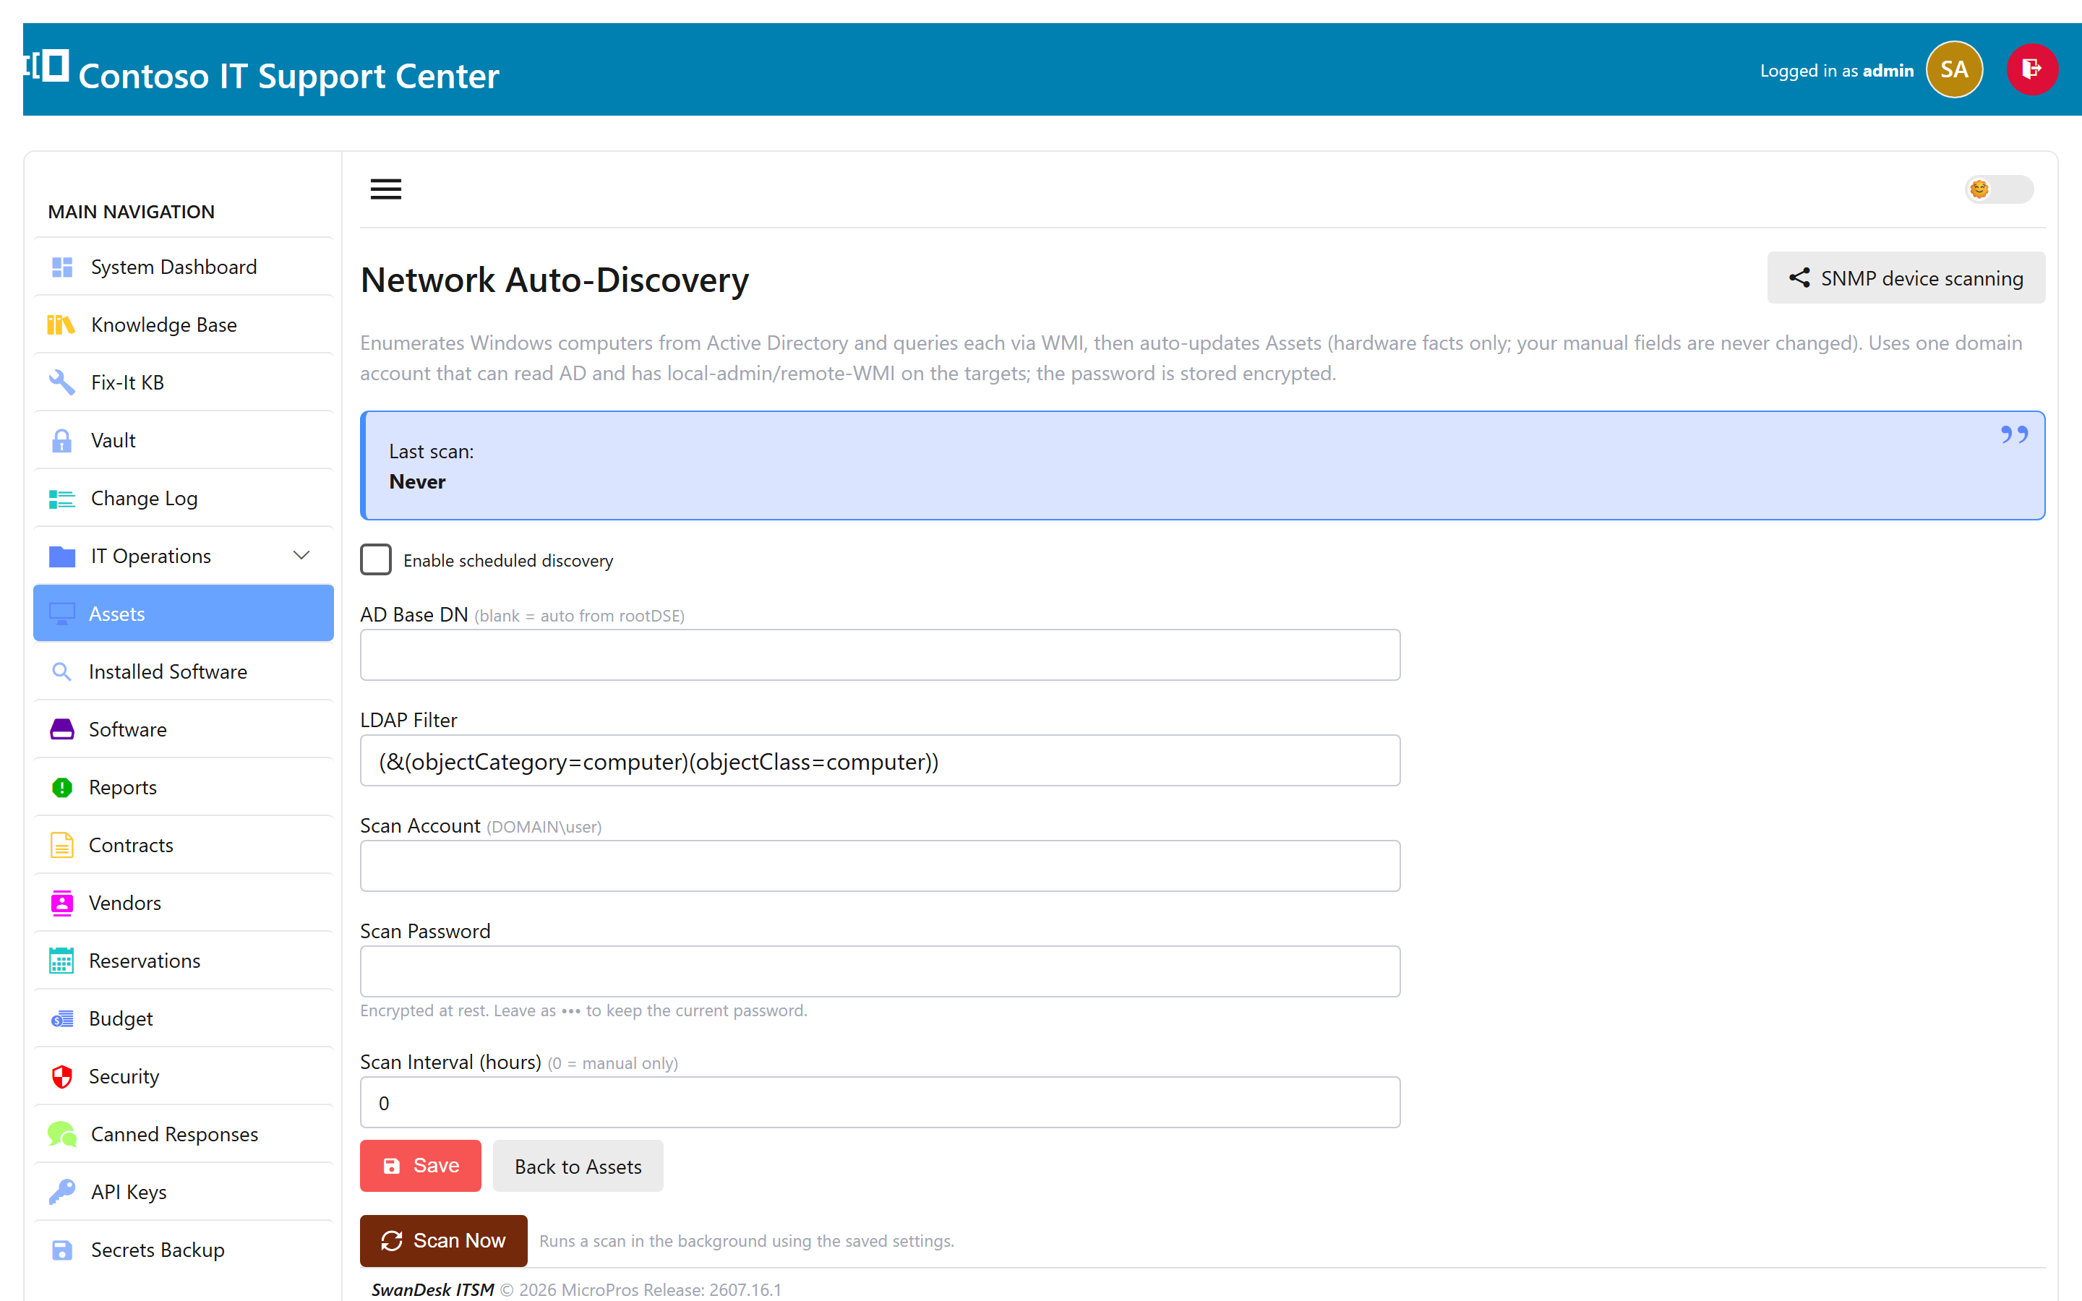
Task: Open Secrets Backup menu item
Action: point(183,1250)
